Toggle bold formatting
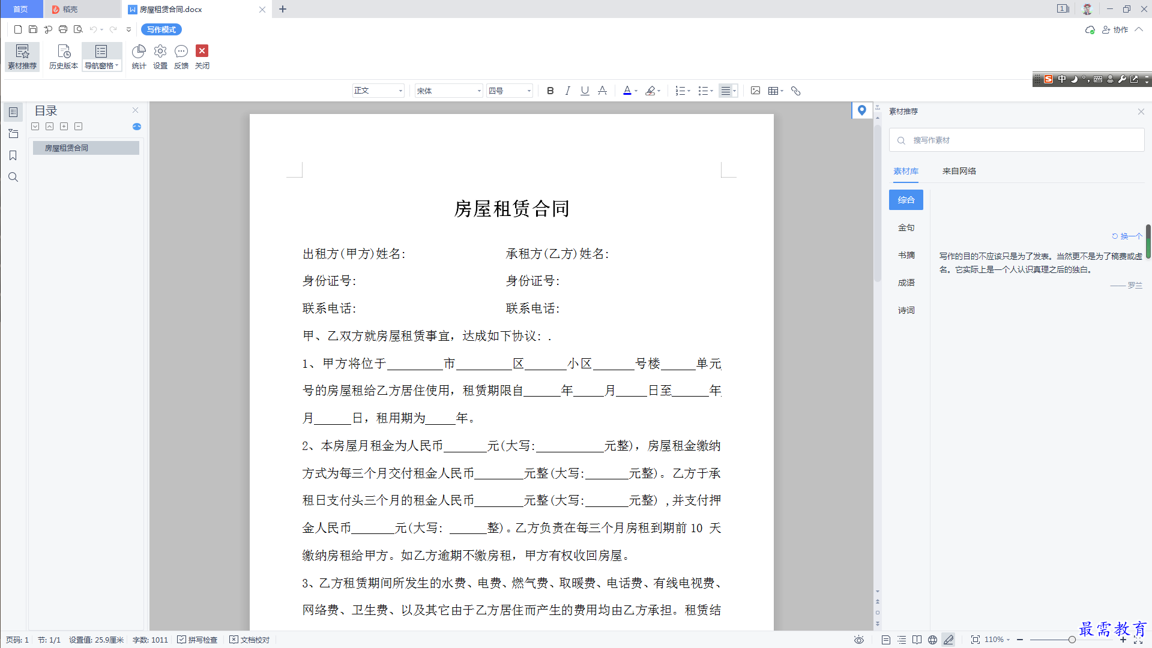The image size is (1152, 648). tap(550, 91)
